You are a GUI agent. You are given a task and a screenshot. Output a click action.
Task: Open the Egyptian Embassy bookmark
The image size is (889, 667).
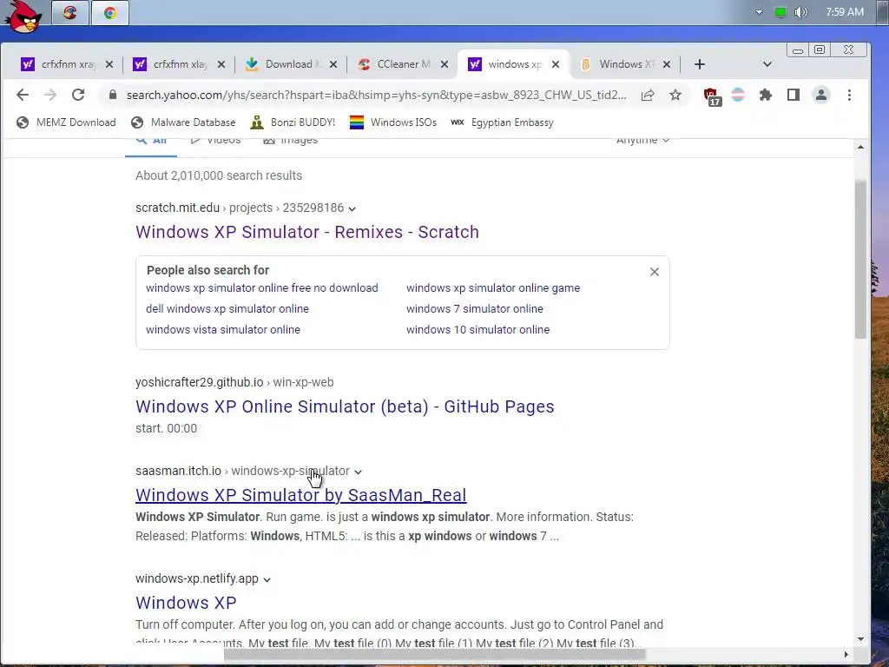click(503, 122)
